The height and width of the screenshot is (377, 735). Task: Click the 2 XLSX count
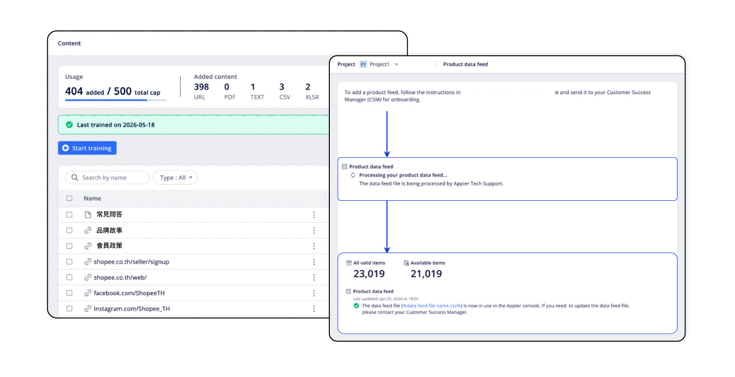[308, 87]
